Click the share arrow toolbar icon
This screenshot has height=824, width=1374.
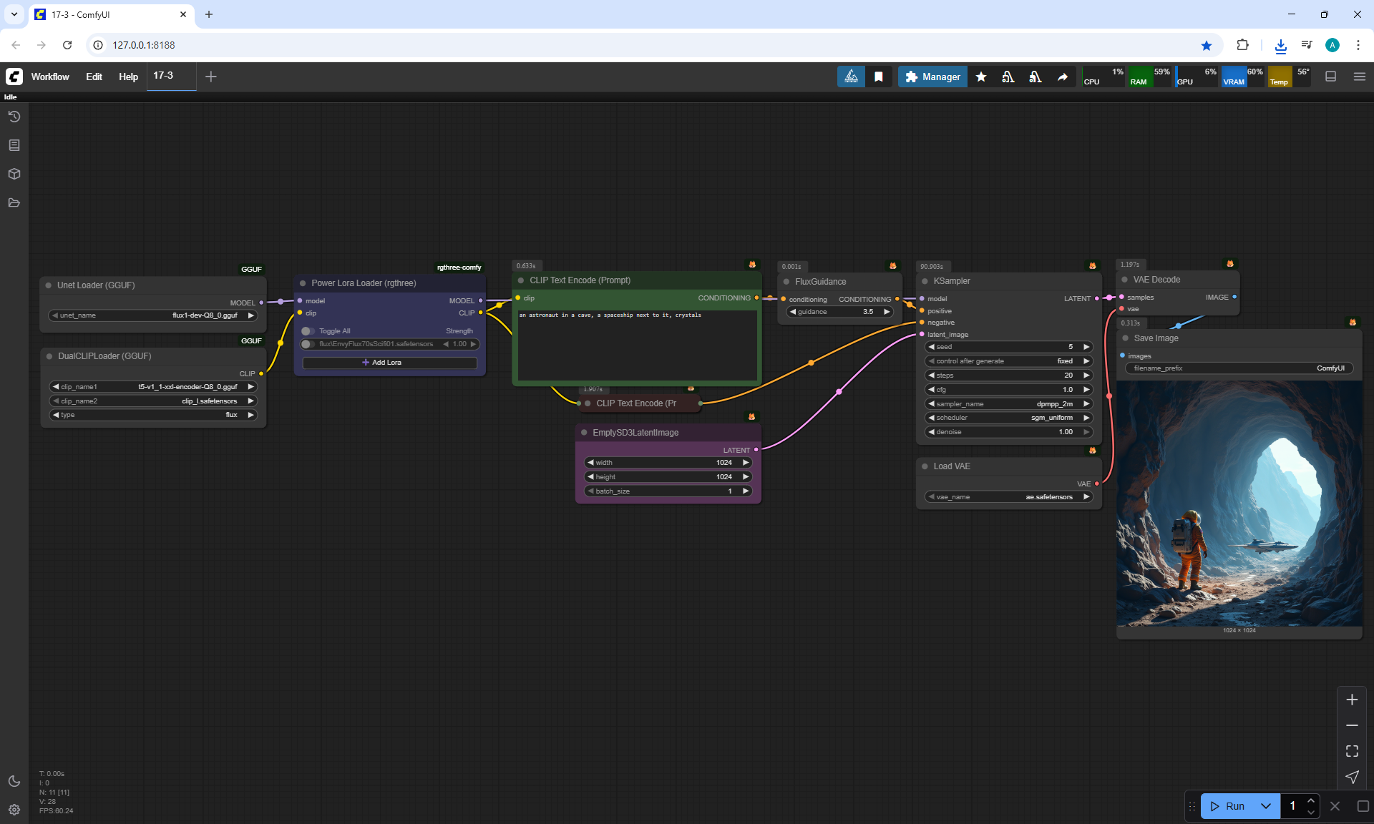1063,77
